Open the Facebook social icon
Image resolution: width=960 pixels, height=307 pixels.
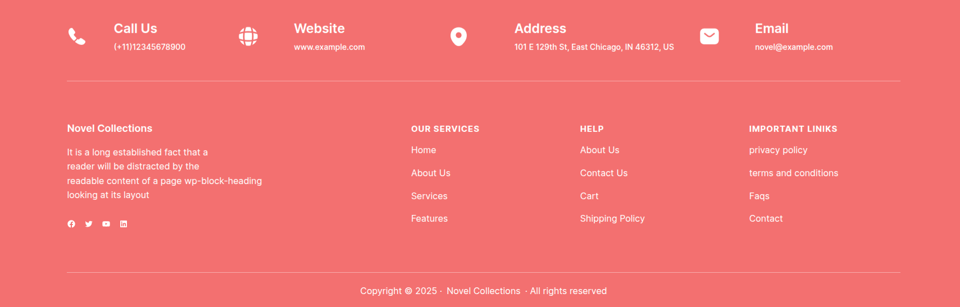click(71, 224)
